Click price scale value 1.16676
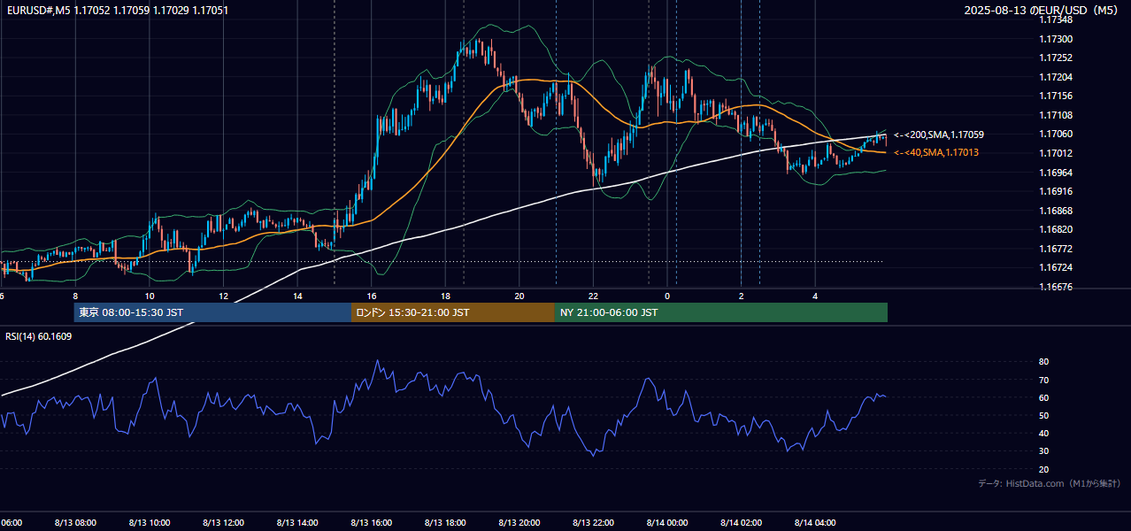Image resolution: width=1131 pixels, height=531 pixels. [1055, 287]
